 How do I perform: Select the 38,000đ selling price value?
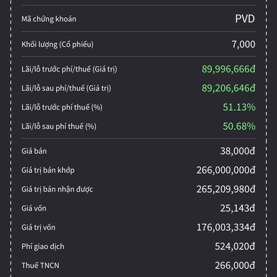pos(238,151)
